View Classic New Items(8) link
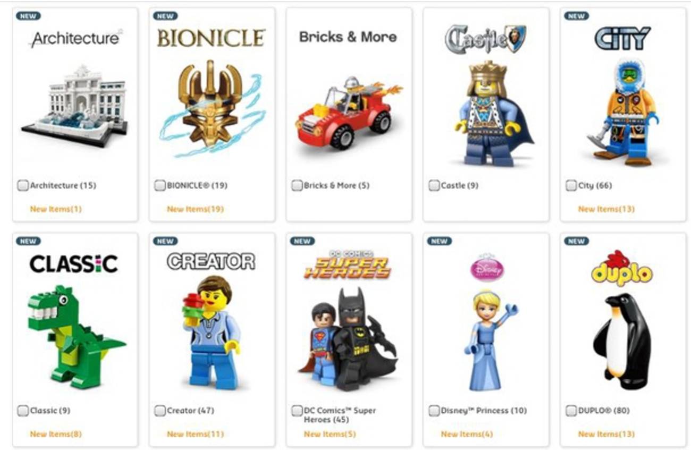The height and width of the screenshot is (450, 691). click(56, 434)
